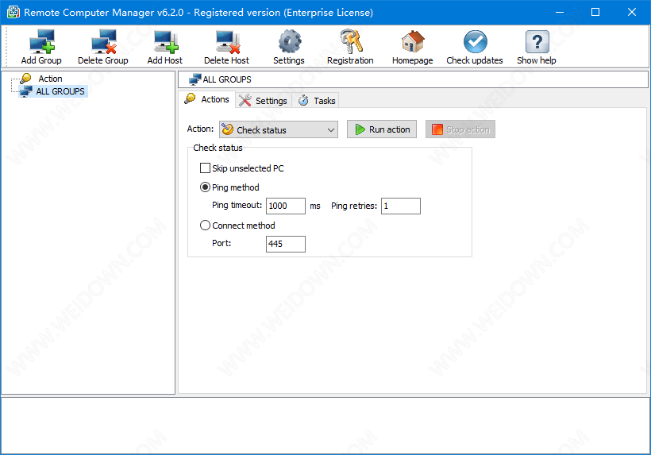Open the Action dropdown showing Check status

[x=279, y=129]
